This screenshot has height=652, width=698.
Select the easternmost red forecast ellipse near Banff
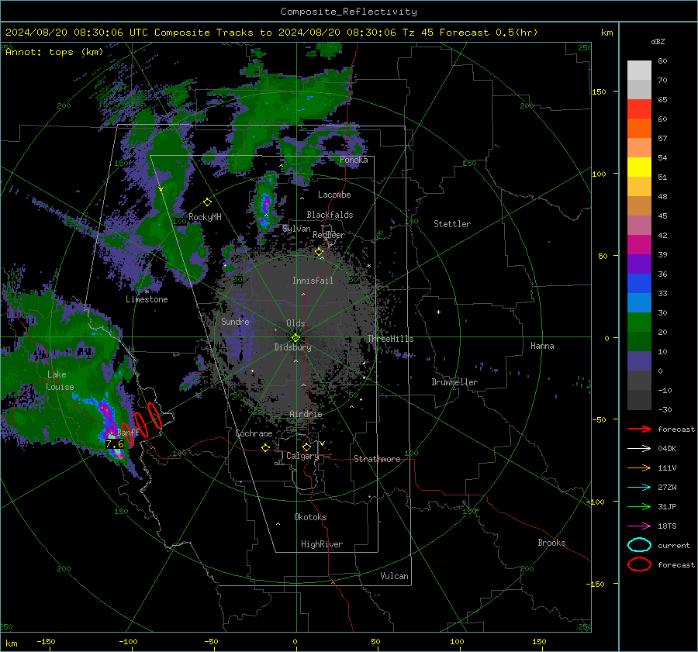(154, 416)
